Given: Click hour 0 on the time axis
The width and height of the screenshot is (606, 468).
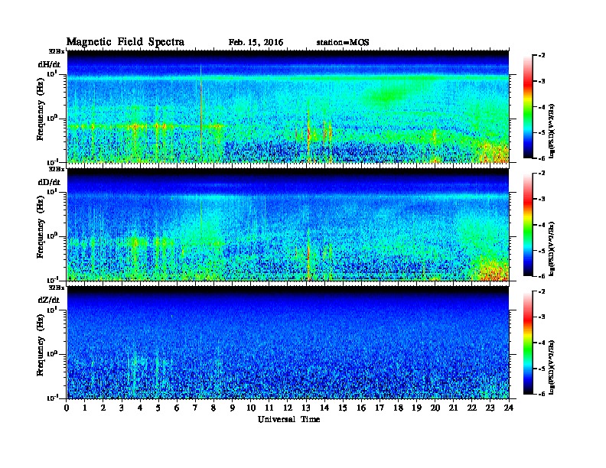Looking at the screenshot, I should pos(67,408).
